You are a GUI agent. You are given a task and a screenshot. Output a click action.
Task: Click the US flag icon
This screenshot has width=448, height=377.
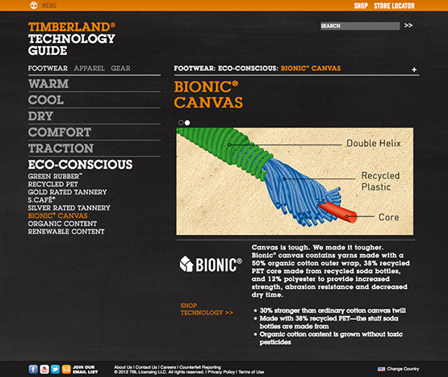tap(381, 369)
